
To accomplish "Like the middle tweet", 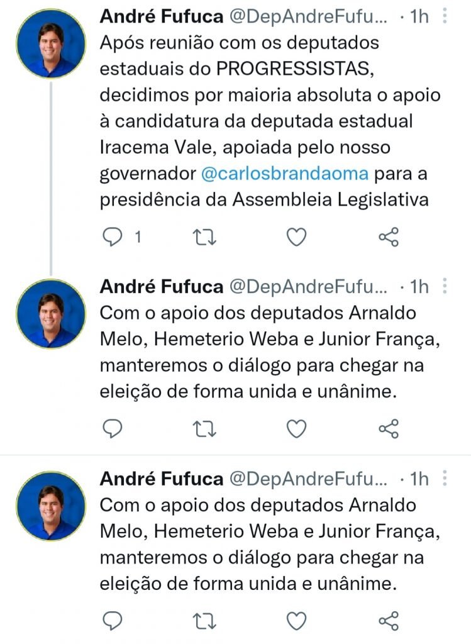I will pos(296,429).
